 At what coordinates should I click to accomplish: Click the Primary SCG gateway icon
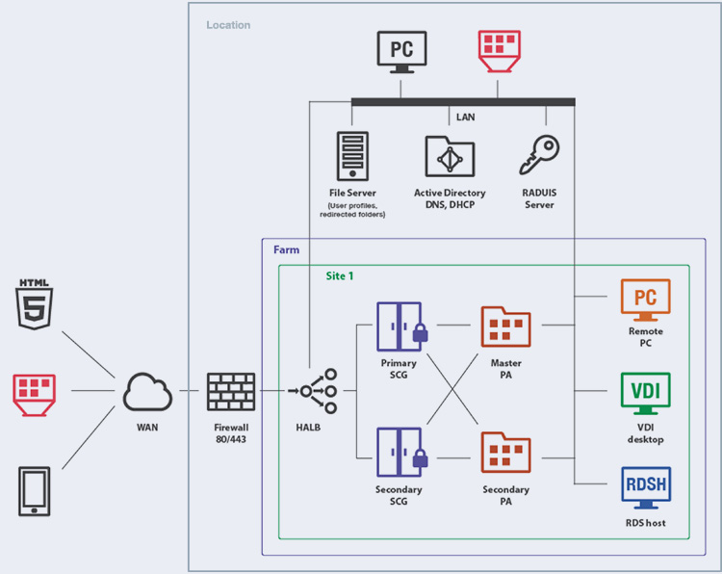point(402,326)
